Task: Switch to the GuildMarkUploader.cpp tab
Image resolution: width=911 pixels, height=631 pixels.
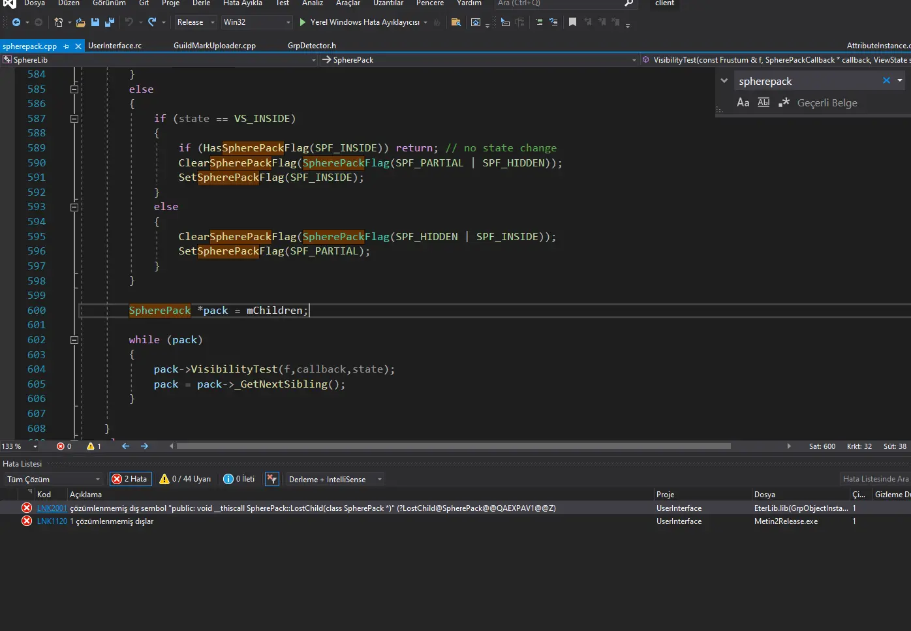Action: pyautogui.click(x=214, y=46)
